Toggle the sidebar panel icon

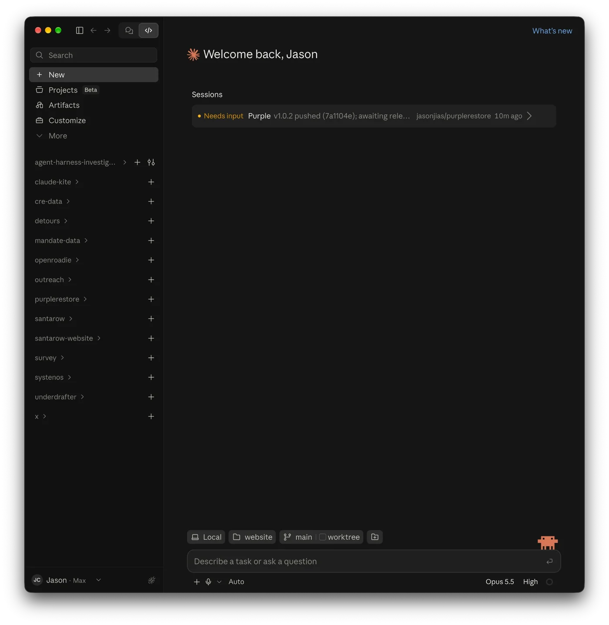click(80, 30)
